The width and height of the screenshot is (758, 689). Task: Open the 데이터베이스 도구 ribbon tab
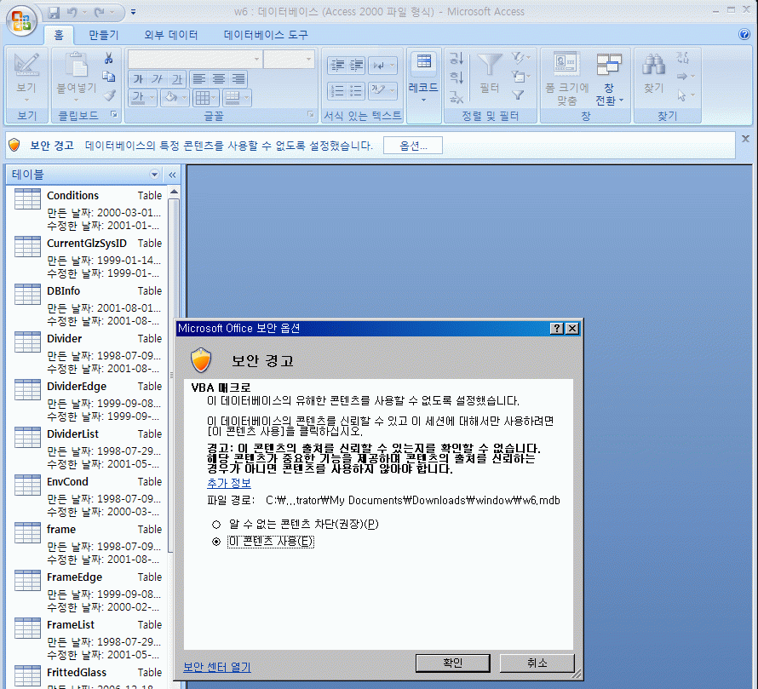(266, 35)
